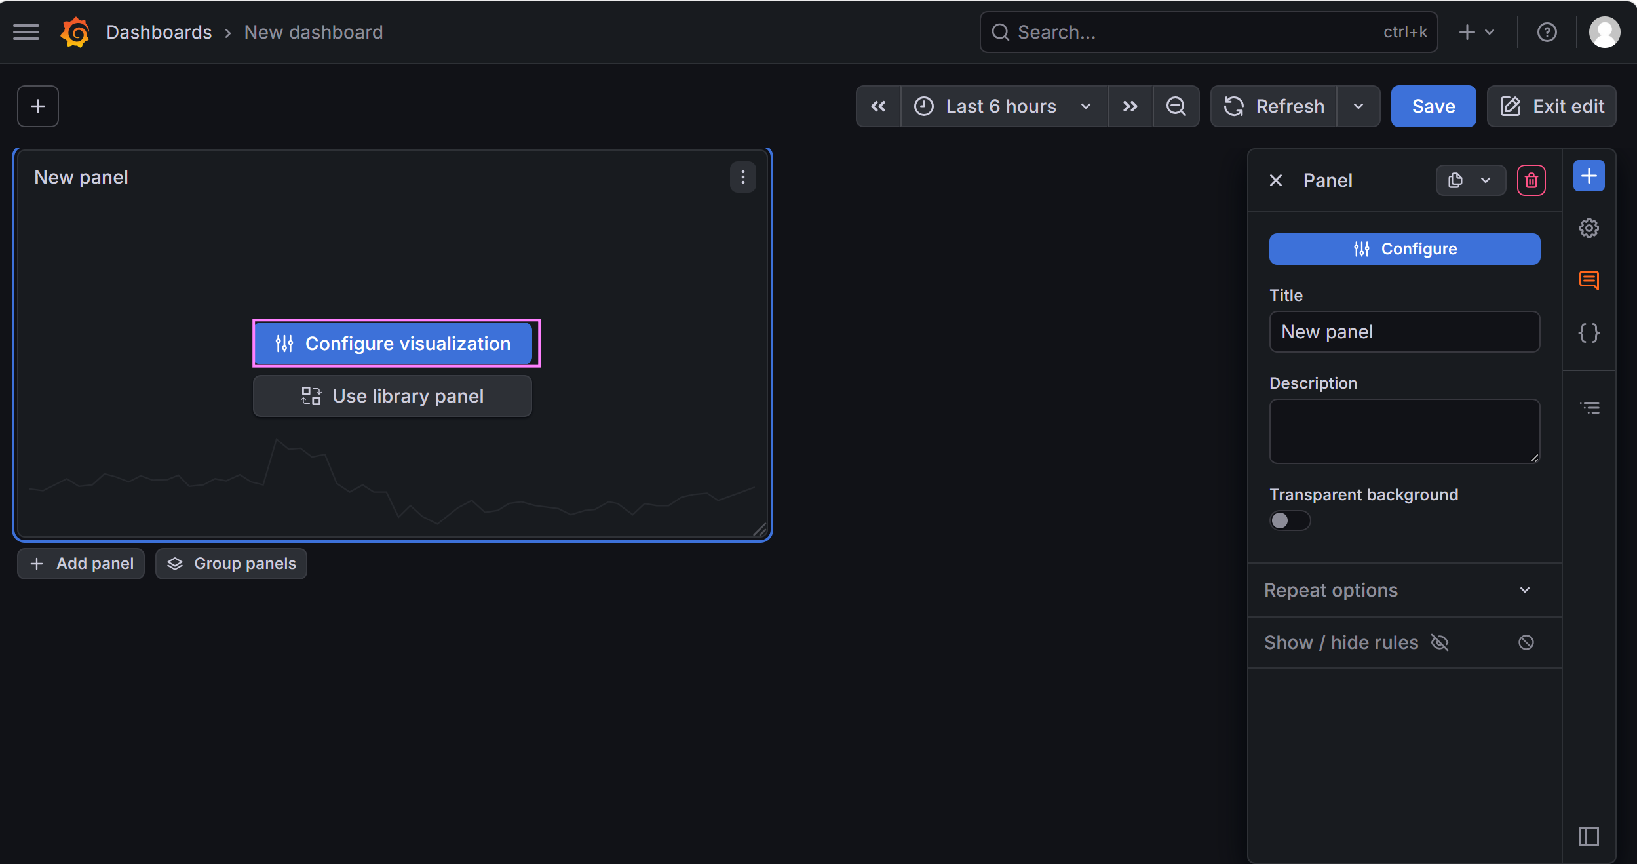Click the Save dashboard button

coord(1433,106)
